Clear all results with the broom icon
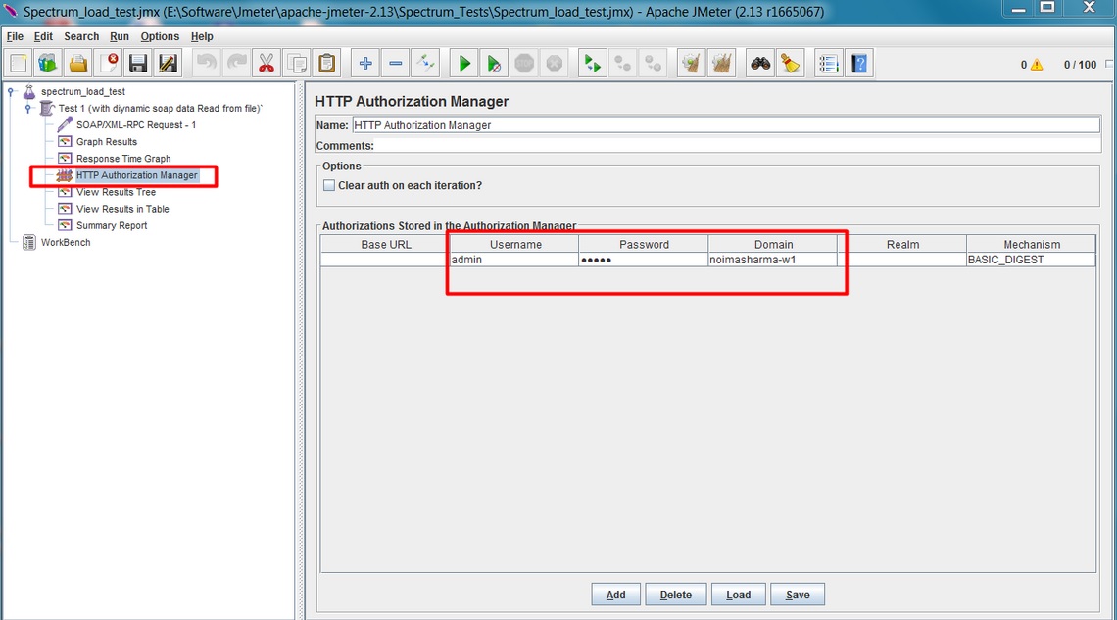1117x620 pixels. pyautogui.click(x=790, y=62)
